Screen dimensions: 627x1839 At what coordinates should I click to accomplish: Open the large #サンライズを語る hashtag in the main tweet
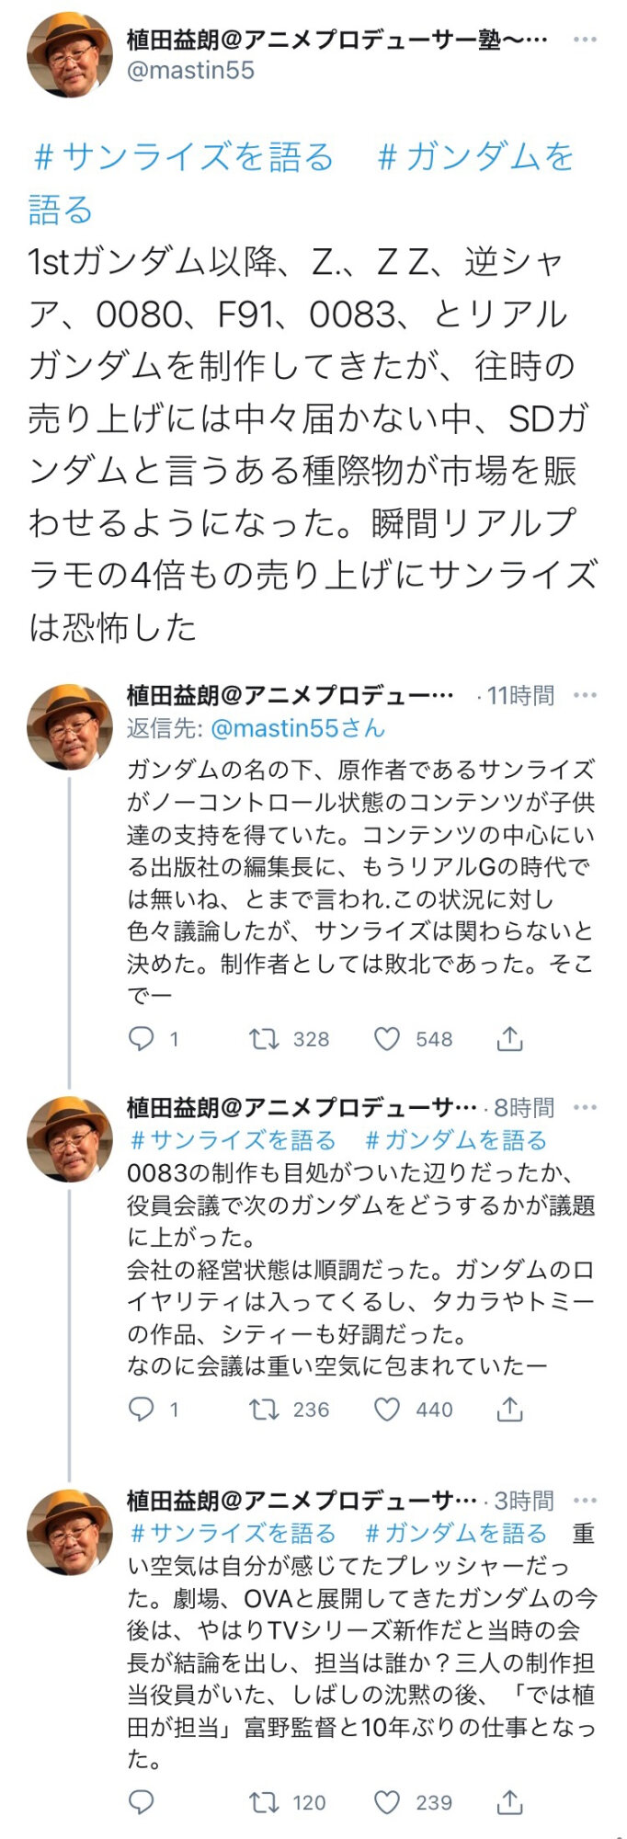[184, 157]
